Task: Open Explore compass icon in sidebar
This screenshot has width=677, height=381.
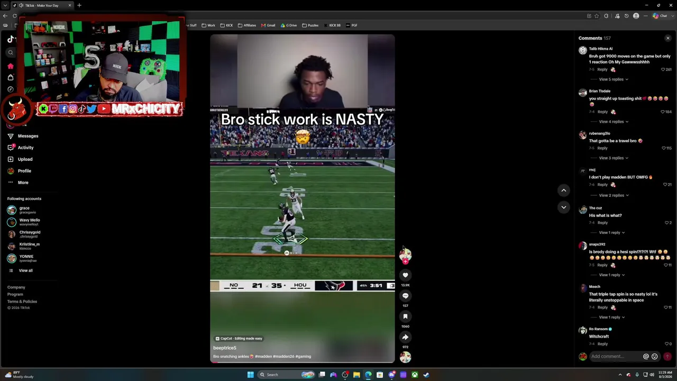Action: [11, 89]
